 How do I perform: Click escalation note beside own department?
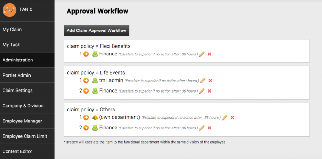coord(181,118)
